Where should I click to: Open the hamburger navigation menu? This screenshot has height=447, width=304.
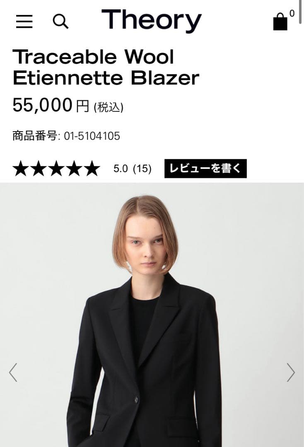pyautogui.click(x=24, y=22)
